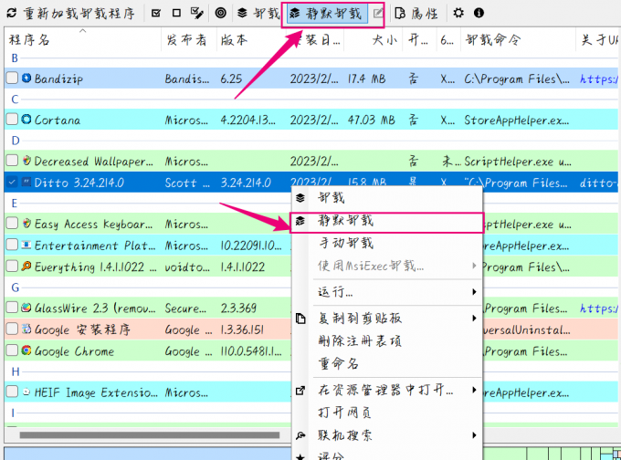
Task: Click the invert checked items toolbar icon
Action: point(197,13)
